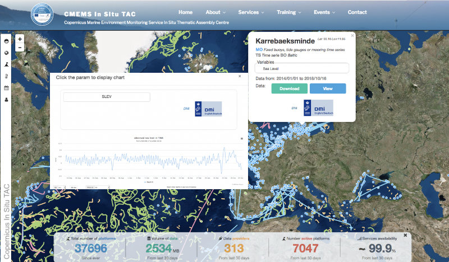Viewport: 449px width, 262px height.
Task: Click the SLEV parameter button
Action: click(x=107, y=97)
